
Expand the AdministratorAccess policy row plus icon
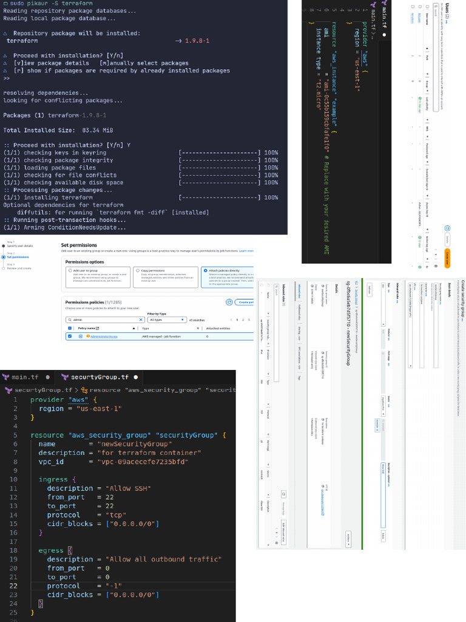(81, 336)
